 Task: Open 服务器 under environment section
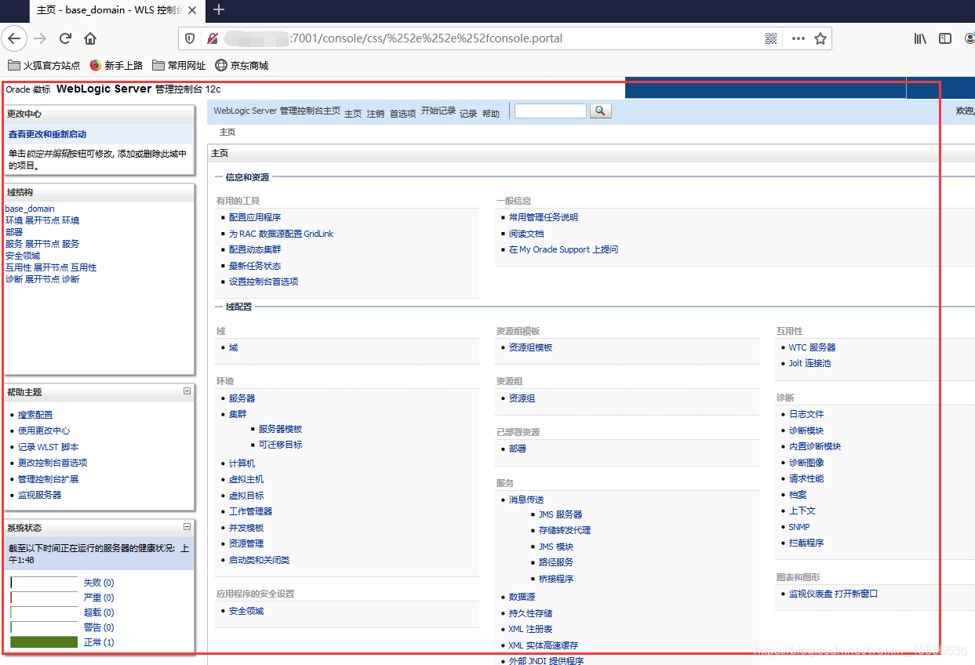[x=242, y=398]
